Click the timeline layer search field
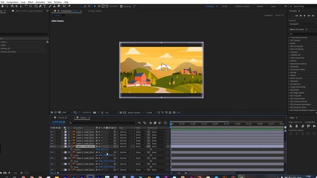Image resolution: width=317 pixels, height=178 pixels. click(x=103, y=123)
